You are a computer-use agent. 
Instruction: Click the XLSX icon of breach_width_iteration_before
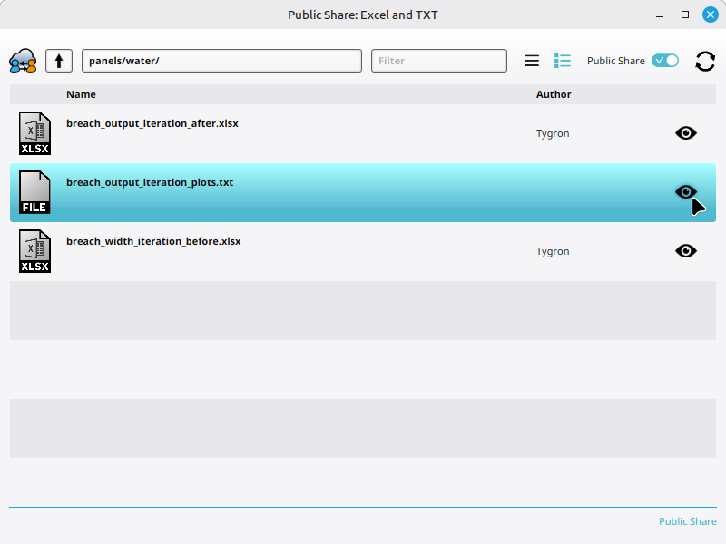point(34,250)
